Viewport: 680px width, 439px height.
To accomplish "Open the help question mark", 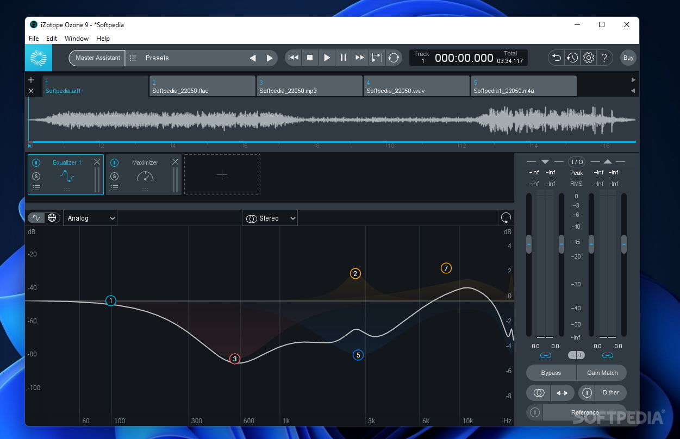I will point(605,58).
